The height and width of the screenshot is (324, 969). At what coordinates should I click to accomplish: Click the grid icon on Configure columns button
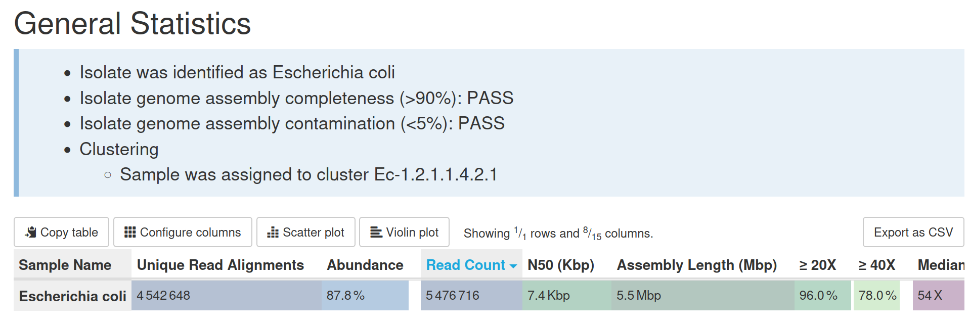(130, 233)
